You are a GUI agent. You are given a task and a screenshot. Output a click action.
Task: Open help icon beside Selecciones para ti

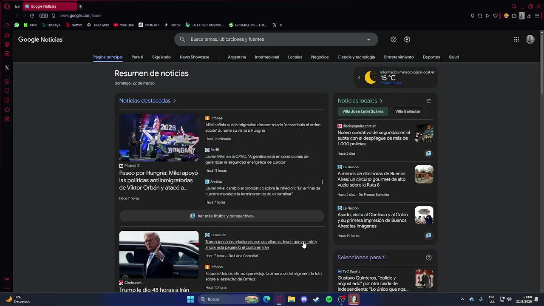coord(428,258)
